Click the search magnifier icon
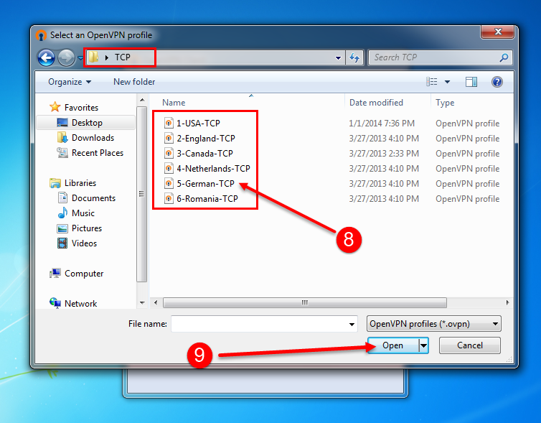 [x=504, y=57]
